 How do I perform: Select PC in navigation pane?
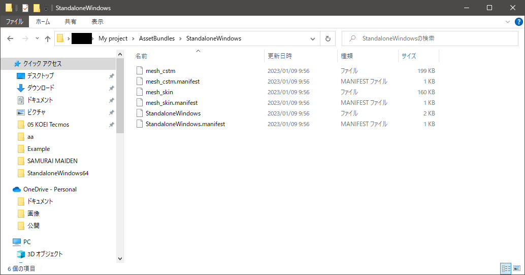point(27,242)
